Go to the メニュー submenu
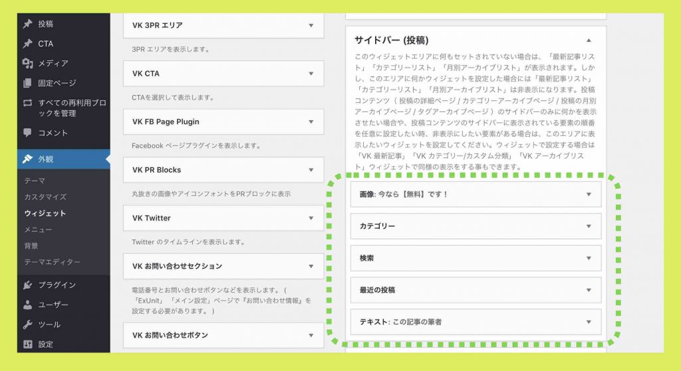Screen dimensions: 681x371 coord(38,229)
